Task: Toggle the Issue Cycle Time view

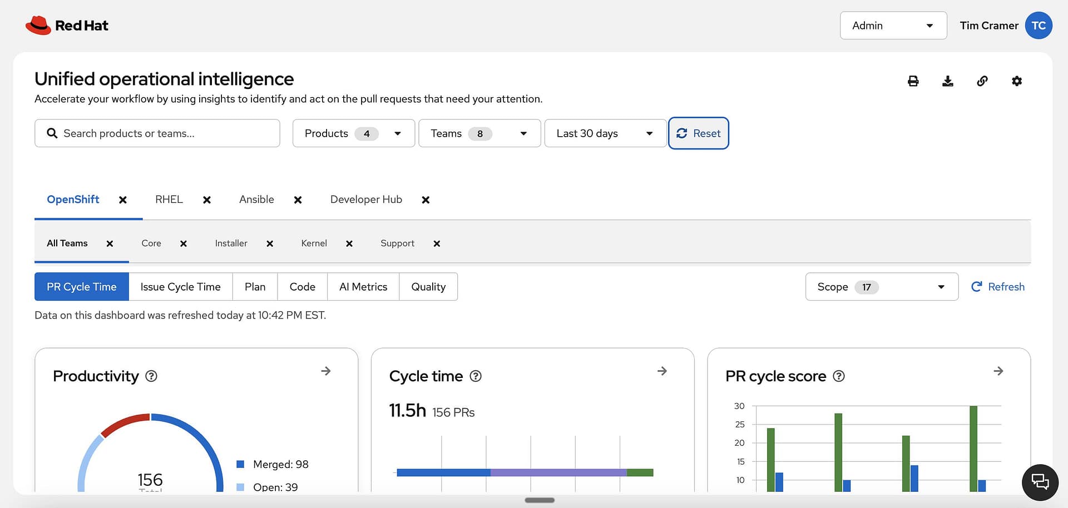Action: coord(180,287)
